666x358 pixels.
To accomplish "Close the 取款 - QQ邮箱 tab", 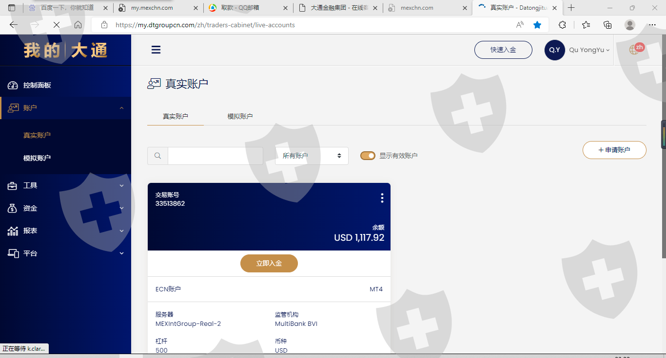I will click(x=286, y=8).
